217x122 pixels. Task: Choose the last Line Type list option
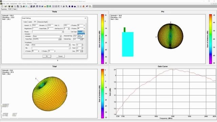click(x=81, y=38)
